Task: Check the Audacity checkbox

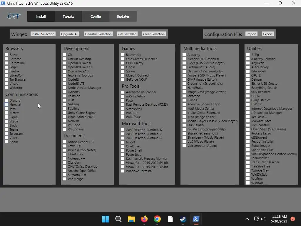Action: (184, 55)
